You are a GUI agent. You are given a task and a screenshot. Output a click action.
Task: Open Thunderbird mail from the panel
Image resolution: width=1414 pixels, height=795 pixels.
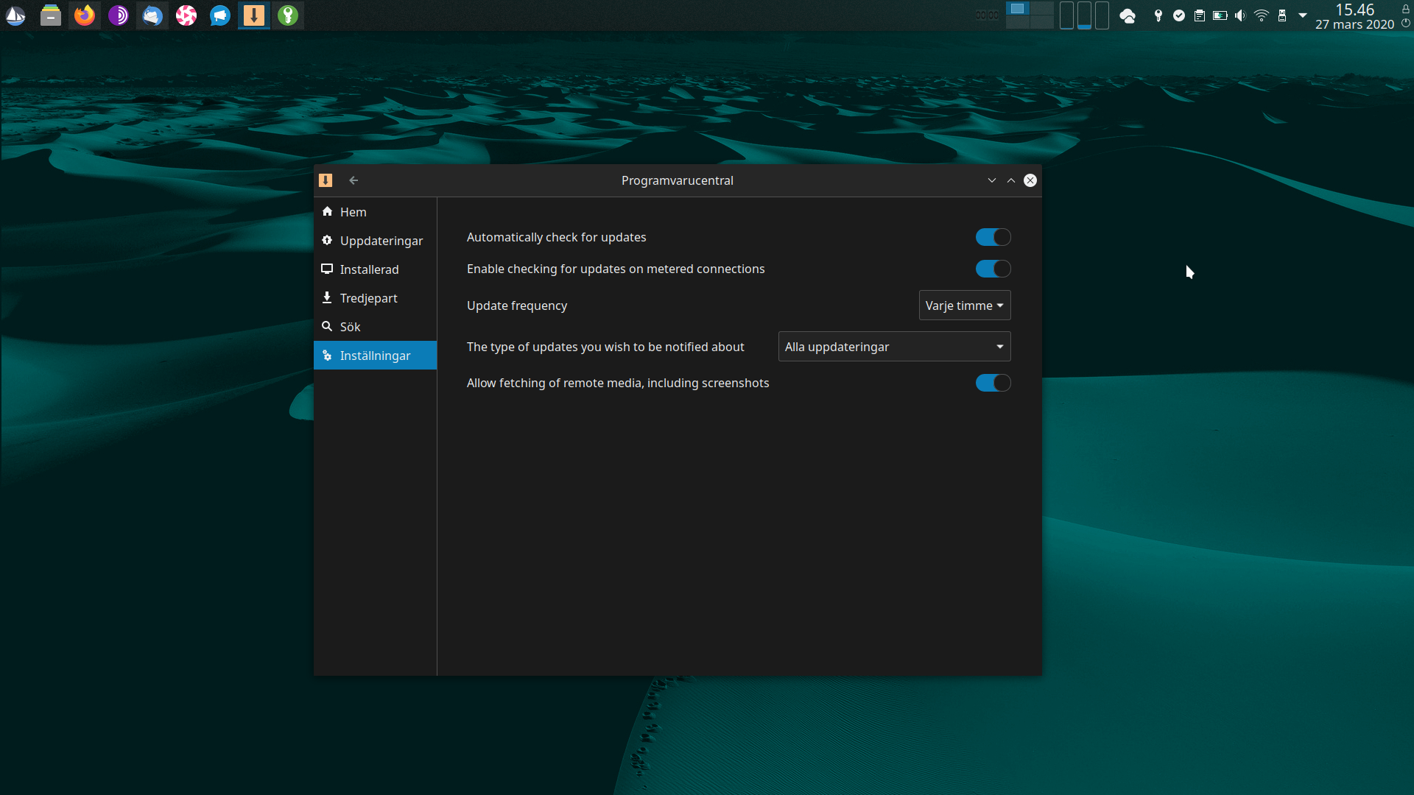152,15
